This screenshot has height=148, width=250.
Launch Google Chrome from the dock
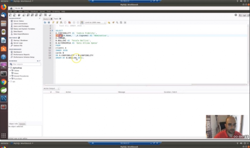pyautogui.click(x=4, y=82)
